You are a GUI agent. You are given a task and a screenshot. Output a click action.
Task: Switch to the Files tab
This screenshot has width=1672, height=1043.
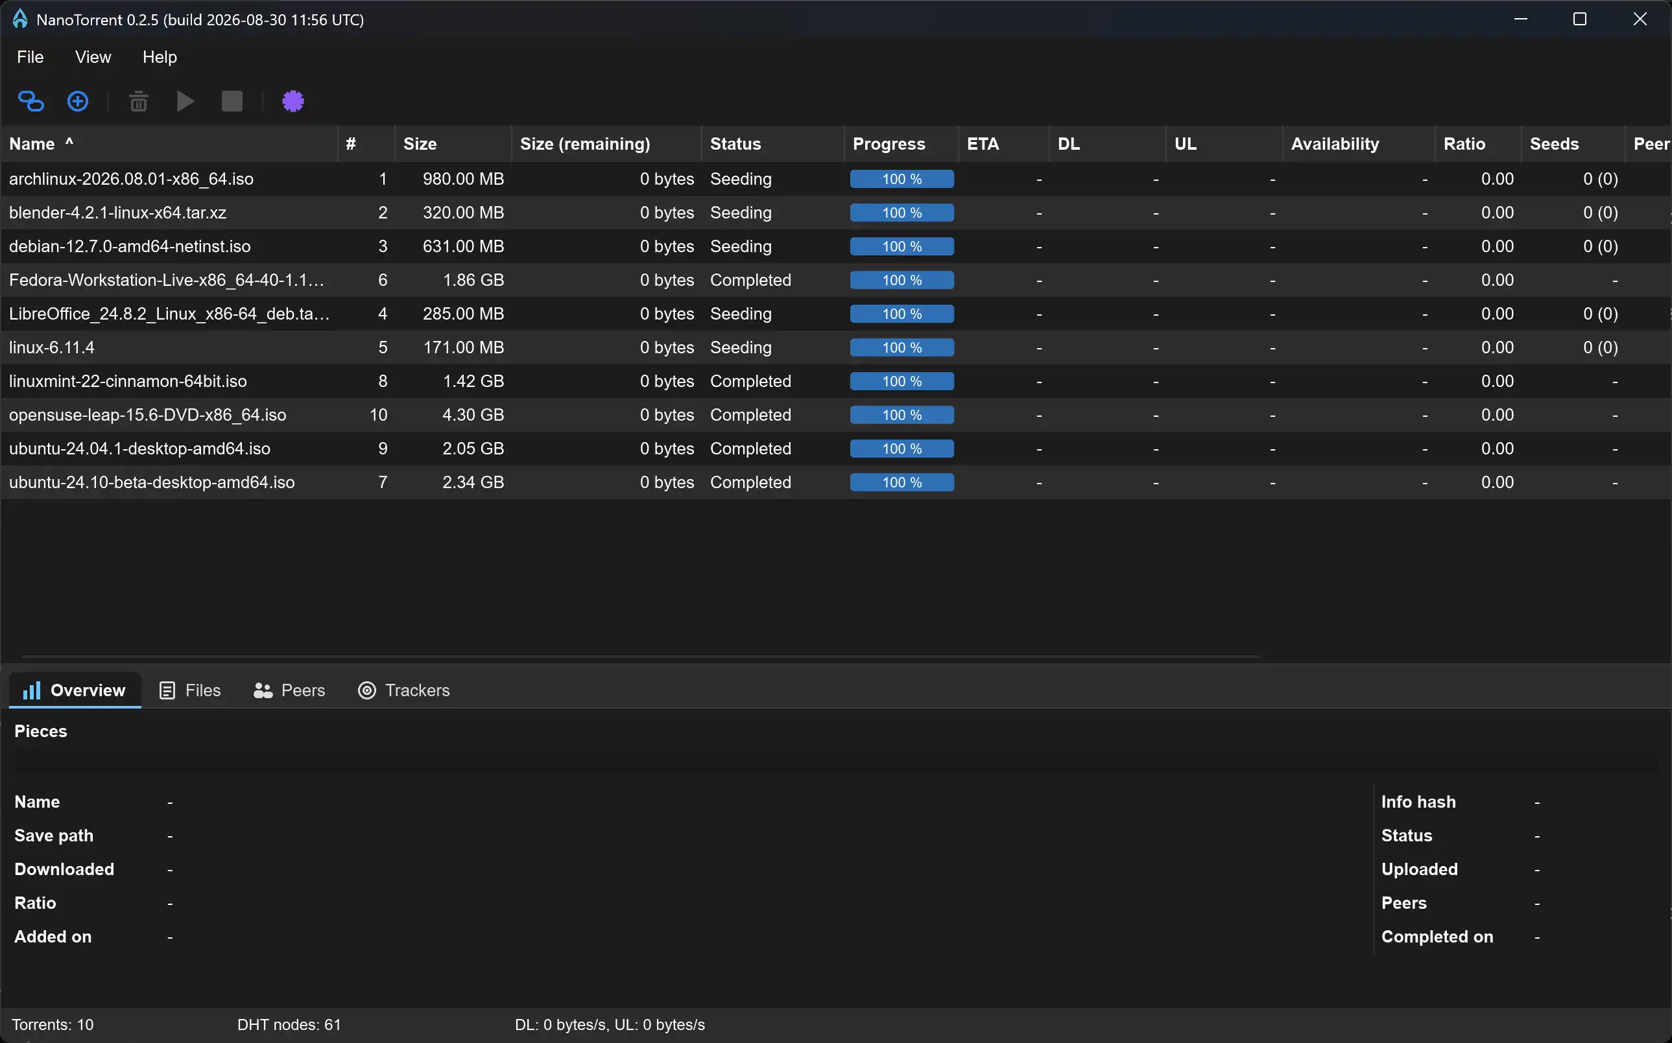190,690
